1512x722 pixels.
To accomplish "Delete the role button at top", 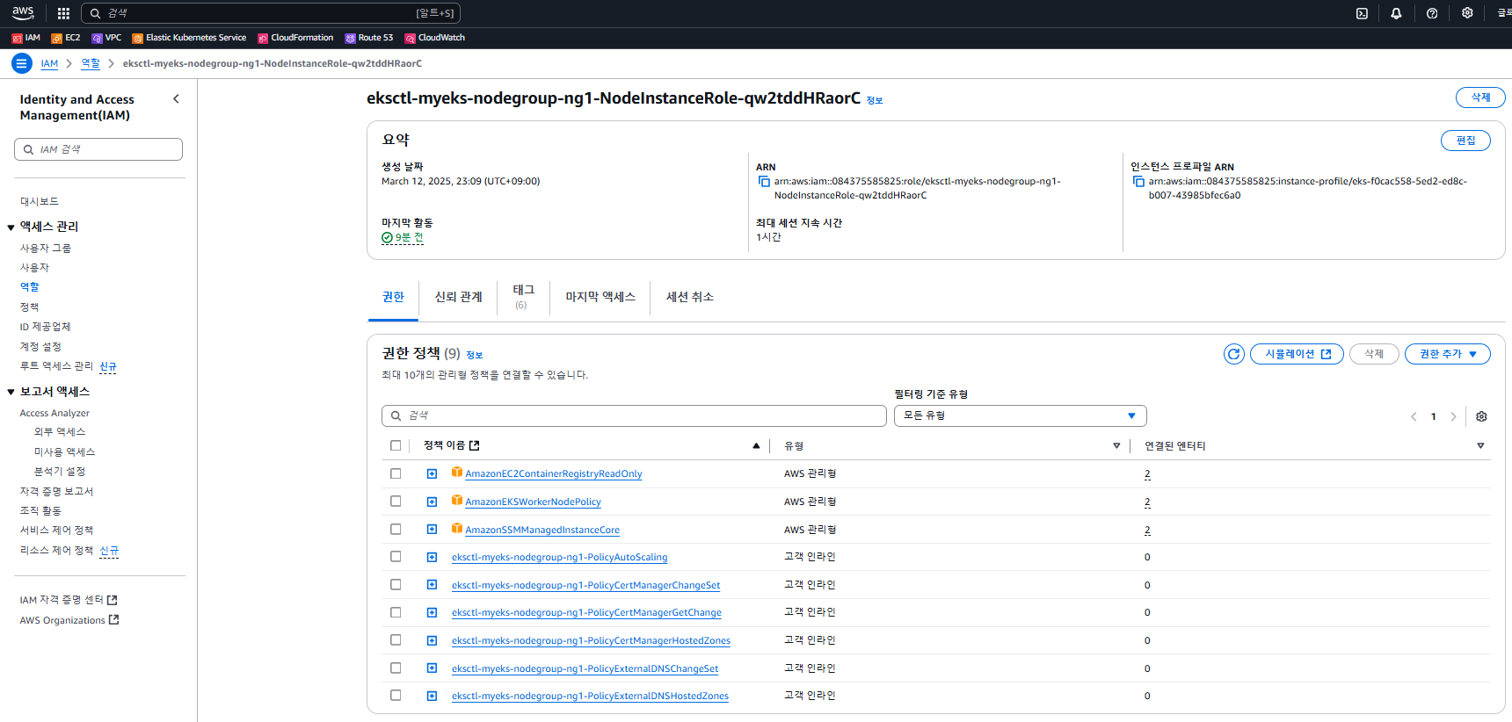I will [x=1480, y=97].
